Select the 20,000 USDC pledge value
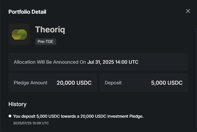Screen dimensions: 197x132 pyautogui.click(x=74, y=83)
